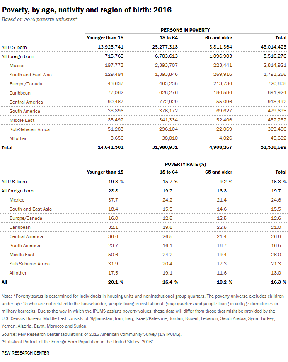Select the subtitle Based on 2016 poverty universe

point(39,19)
